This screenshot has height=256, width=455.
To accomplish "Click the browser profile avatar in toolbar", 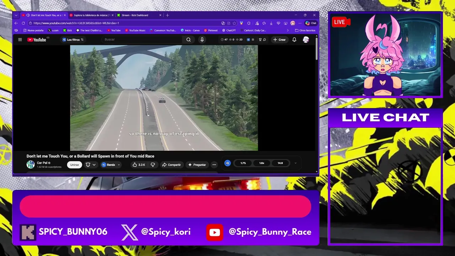I will pyautogui.click(x=293, y=23).
